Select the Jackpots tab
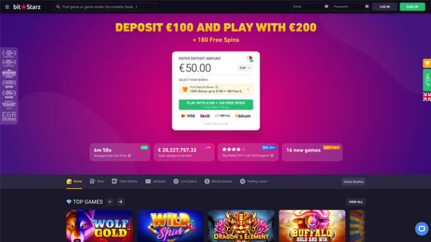 pos(155,182)
